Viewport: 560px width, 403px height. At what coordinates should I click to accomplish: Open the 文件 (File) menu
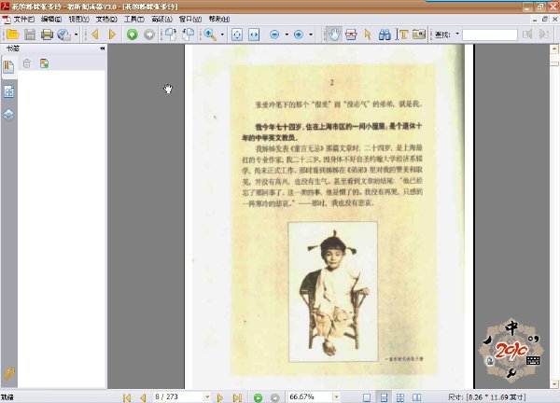click(x=24, y=19)
